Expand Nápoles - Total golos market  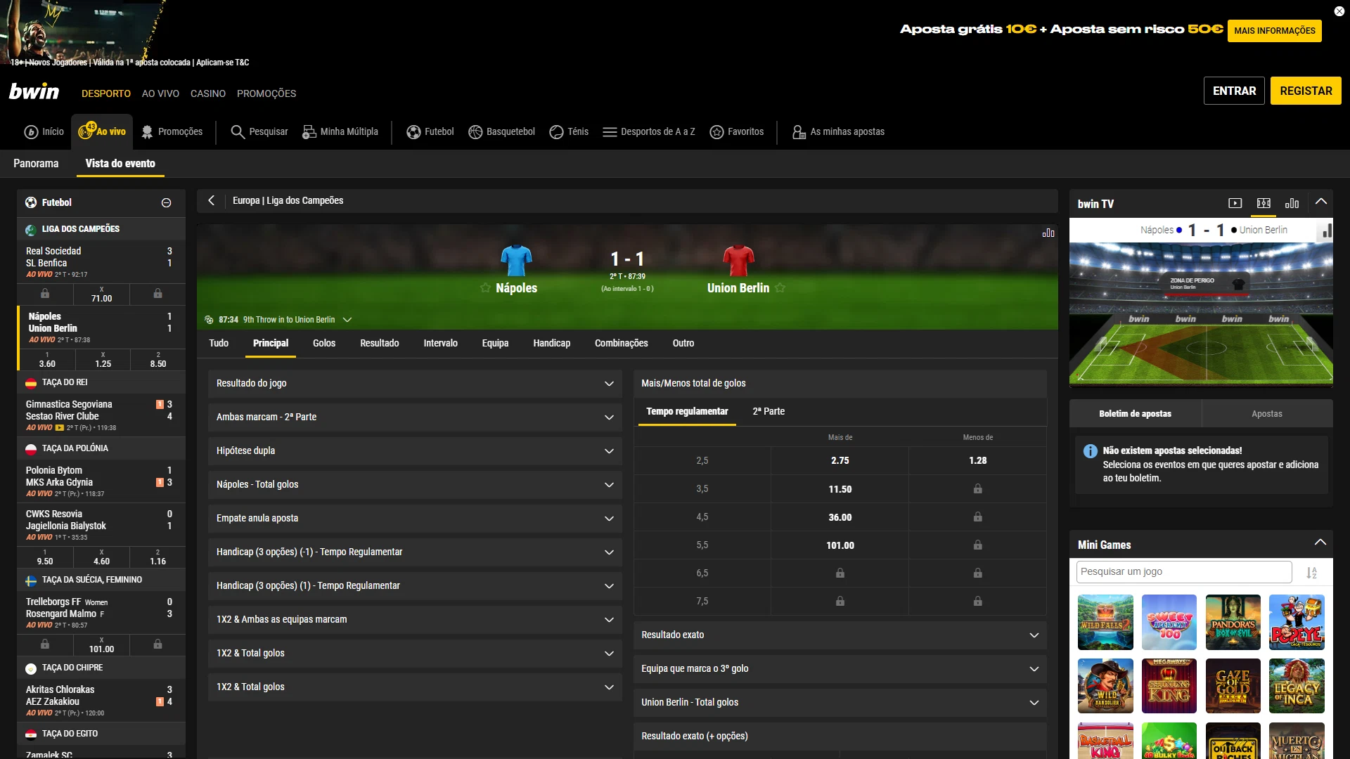click(415, 485)
